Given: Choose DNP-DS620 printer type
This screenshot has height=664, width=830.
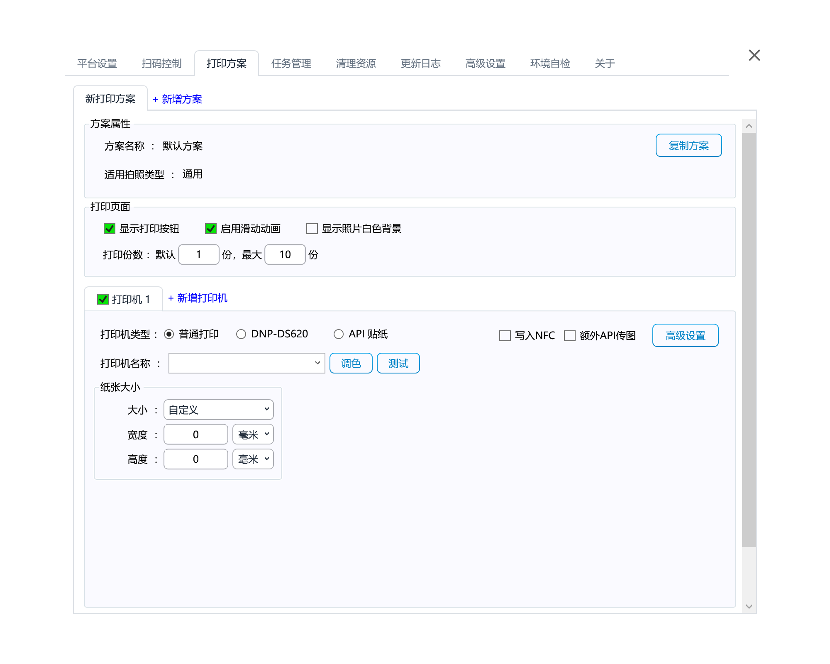Looking at the screenshot, I should [x=241, y=334].
